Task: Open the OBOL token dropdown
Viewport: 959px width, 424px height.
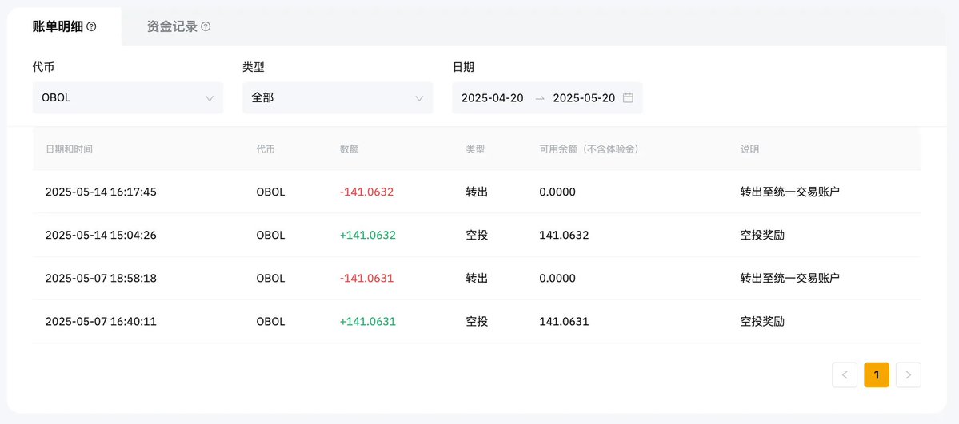Action: point(128,97)
